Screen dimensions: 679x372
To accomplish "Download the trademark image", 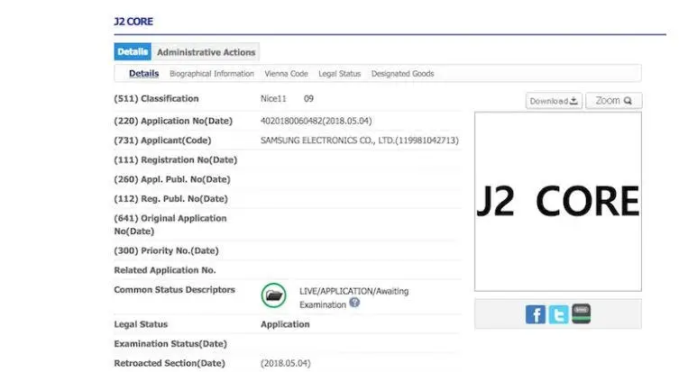I will pos(554,101).
